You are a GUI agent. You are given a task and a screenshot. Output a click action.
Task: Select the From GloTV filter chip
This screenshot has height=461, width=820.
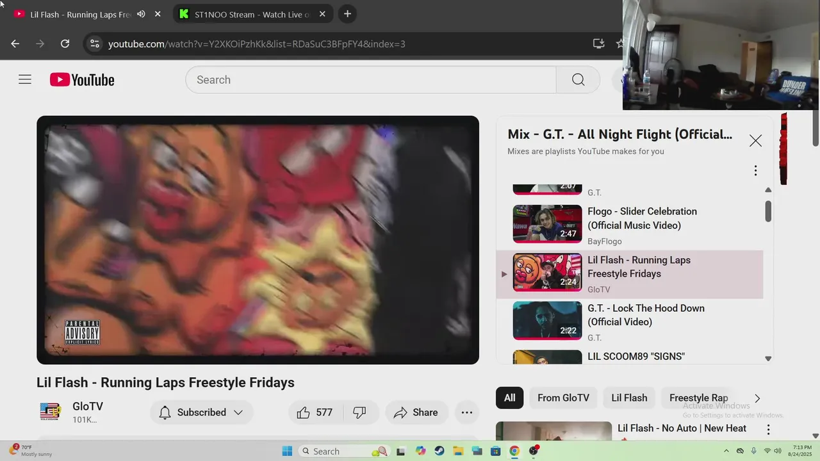point(563,398)
